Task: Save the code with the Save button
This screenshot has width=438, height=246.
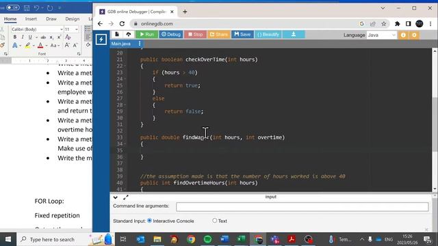Action: [242, 34]
